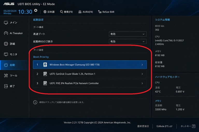The width and height of the screenshot is (199, 132).
Task: Open the Ai Tweaker section
Action: [x=14, y=33]
